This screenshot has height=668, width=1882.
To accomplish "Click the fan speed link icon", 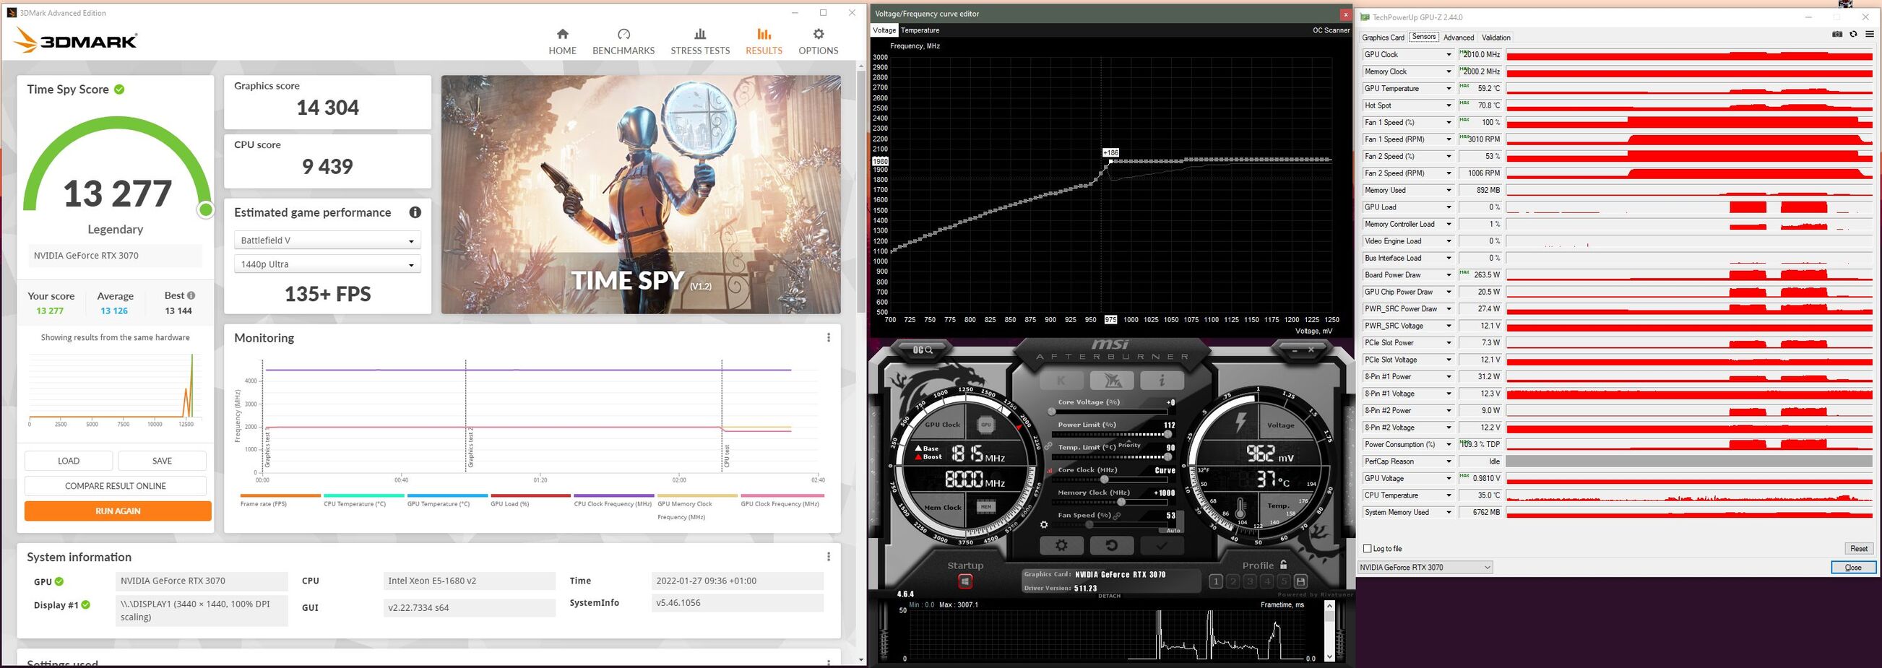I will click(x=1118, y=516).
